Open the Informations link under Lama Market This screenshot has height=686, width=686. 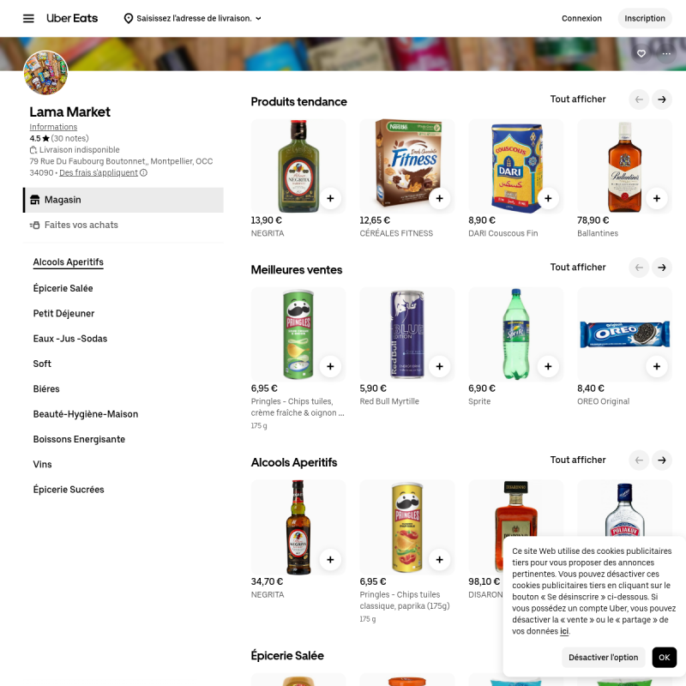(x=53, y=127)
